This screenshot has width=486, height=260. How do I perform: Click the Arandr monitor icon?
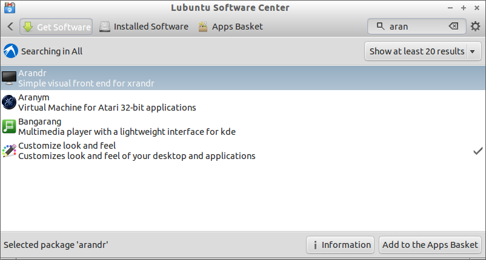(x=9, y=78)
